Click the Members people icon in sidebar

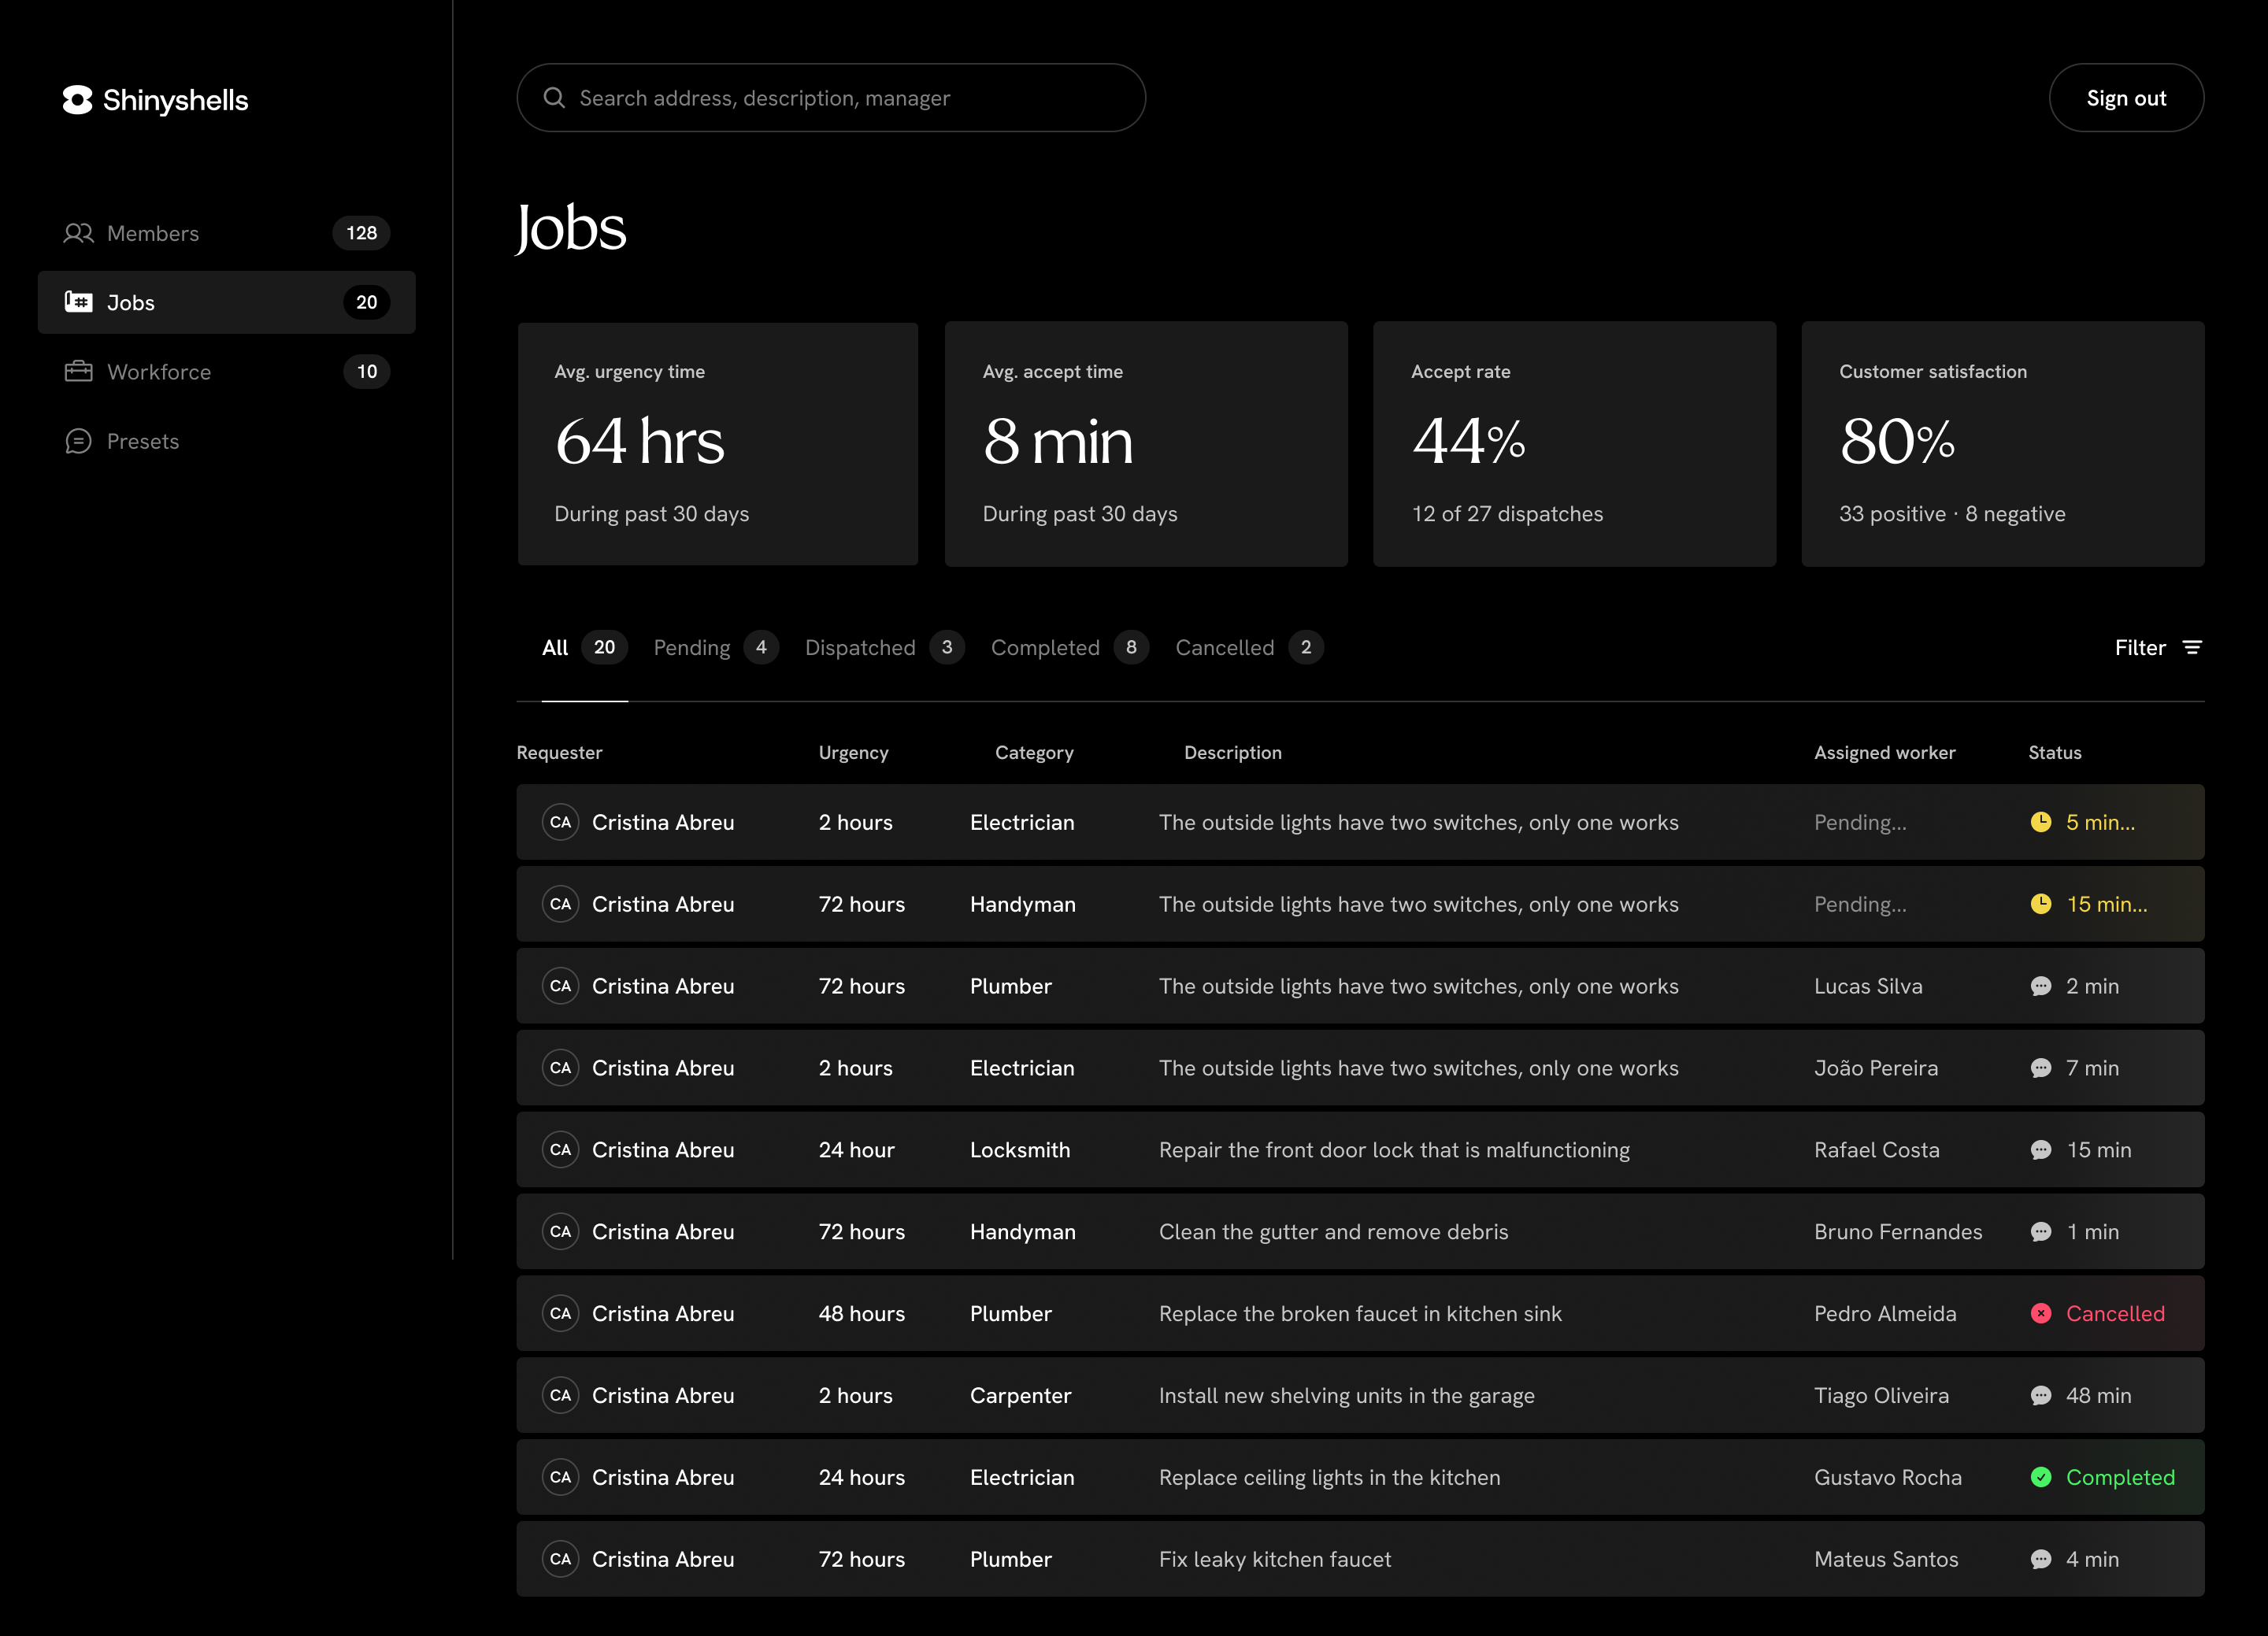point(78,233)
